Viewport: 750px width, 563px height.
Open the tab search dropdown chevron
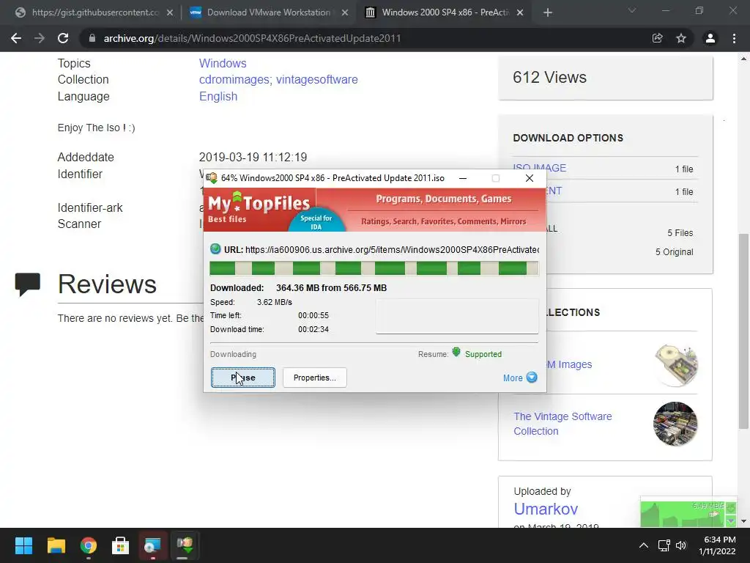(x=632, y=10)
